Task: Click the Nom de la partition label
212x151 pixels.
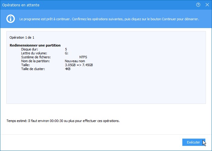Action: coord(35,61)
